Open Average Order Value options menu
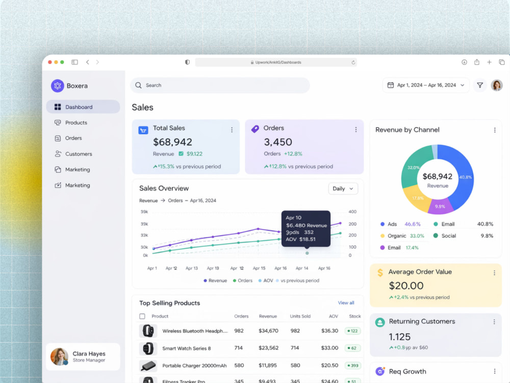Screen dimensions: 510x383 pos(494,273)
